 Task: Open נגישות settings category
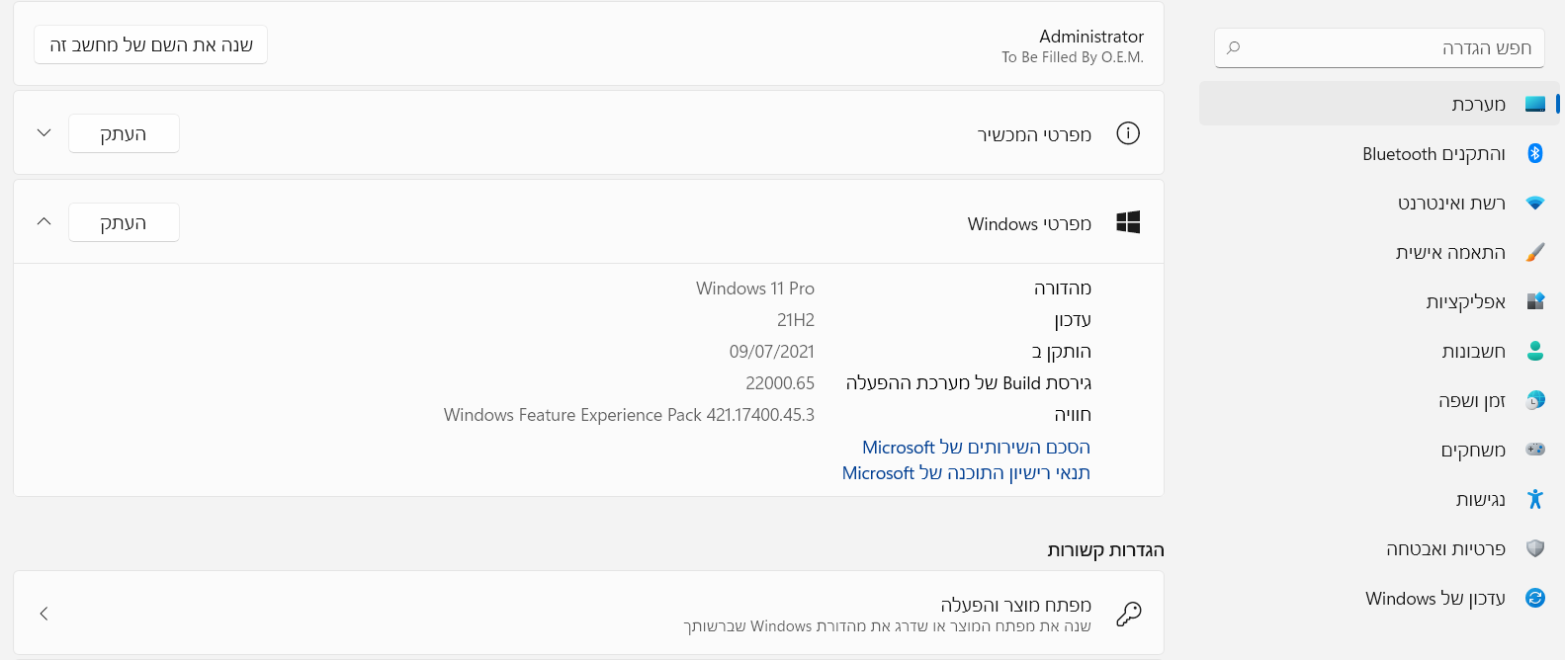[x=1379, y=499]
